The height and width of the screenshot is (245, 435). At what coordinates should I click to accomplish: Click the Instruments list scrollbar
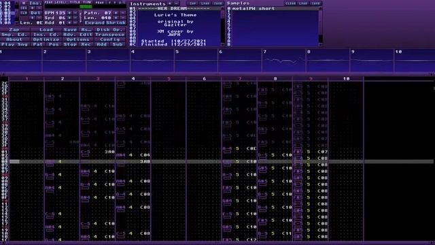(222, 27)
